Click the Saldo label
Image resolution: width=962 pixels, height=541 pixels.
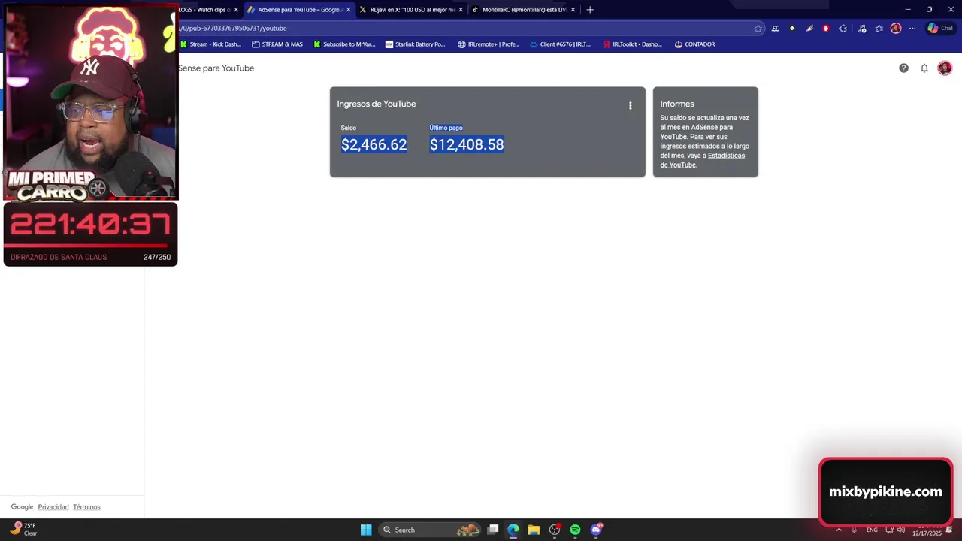pos(349,128)
